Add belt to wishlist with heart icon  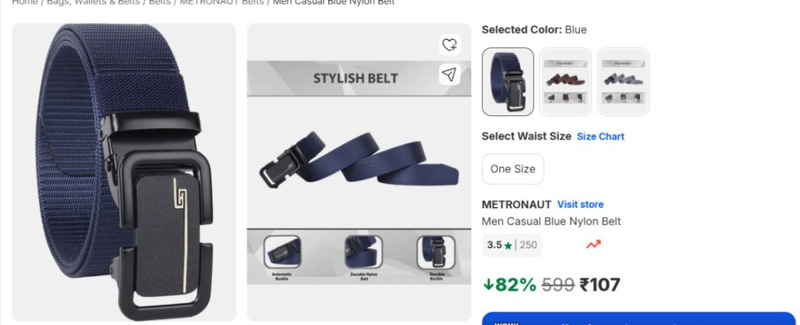click(x=450, y=45)
